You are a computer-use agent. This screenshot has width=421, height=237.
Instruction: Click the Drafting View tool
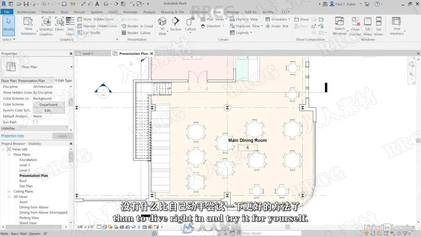point(244,19)
